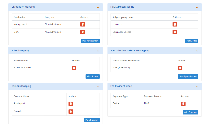Collapse the HSE Subject Mapping panel
210x124 pixels.
point(197,7)
